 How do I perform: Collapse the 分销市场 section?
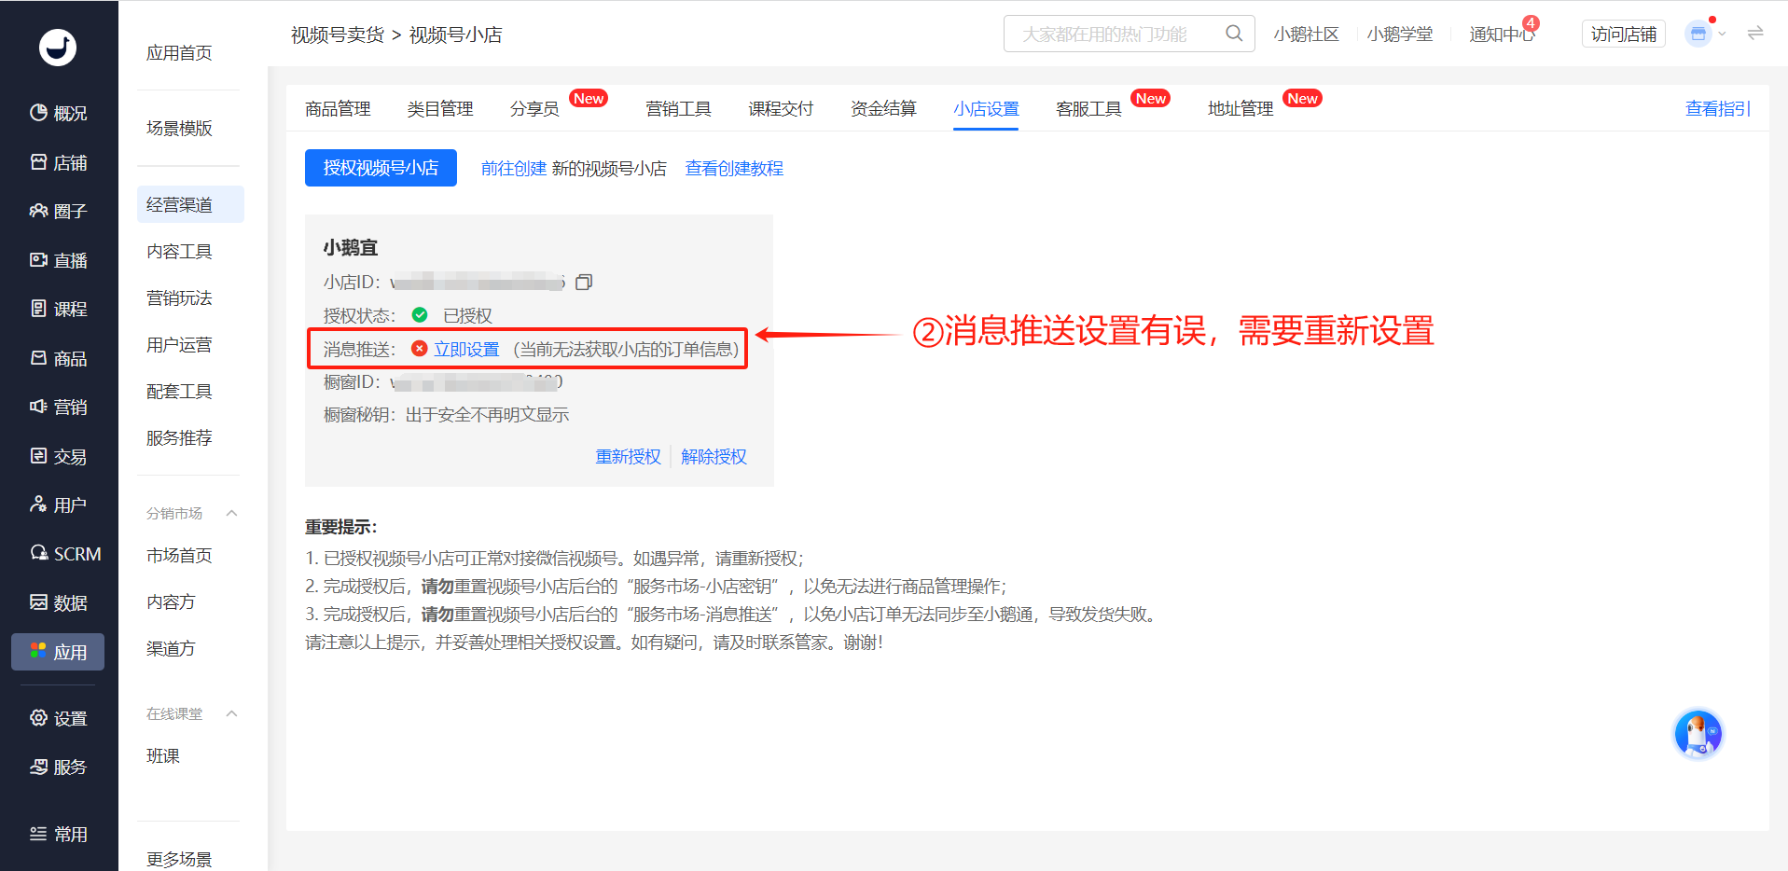coord(232,513)
